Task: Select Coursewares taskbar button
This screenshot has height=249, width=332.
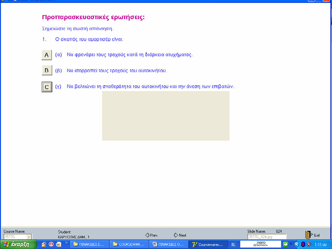Action: [208, 245]
